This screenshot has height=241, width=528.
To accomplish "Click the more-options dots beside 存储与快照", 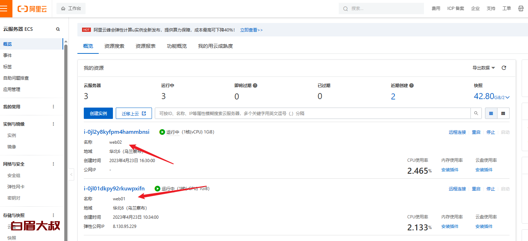I will tap(54, 215).
